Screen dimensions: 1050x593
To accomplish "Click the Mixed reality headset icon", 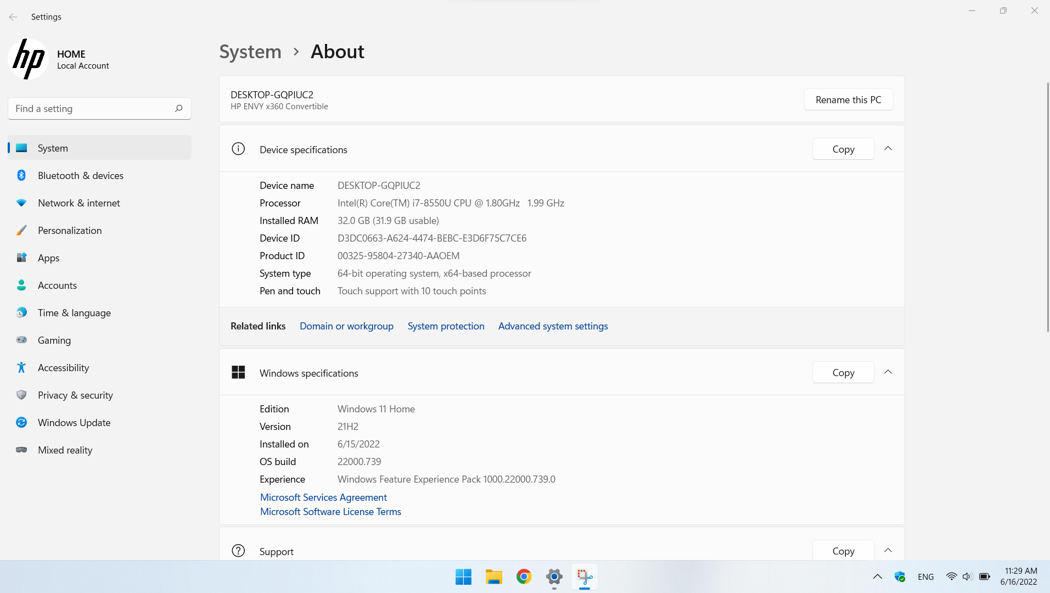I will tap(21, 450).
